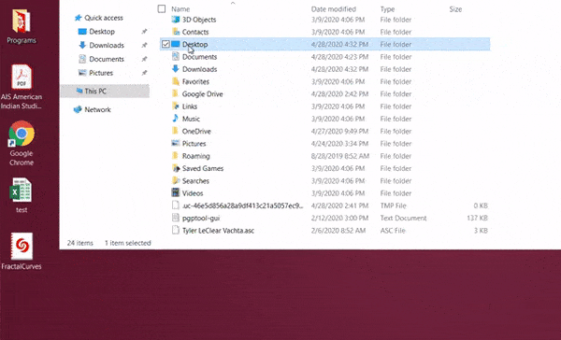Image resolution: width=561 pixels, height=340 pixels.
Task: Select the Music folder icon
Action: (176, 119)
